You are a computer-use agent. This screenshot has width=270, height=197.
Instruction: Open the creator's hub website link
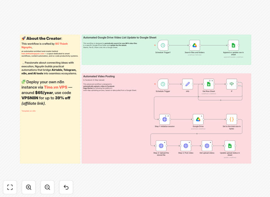(33, 53)
